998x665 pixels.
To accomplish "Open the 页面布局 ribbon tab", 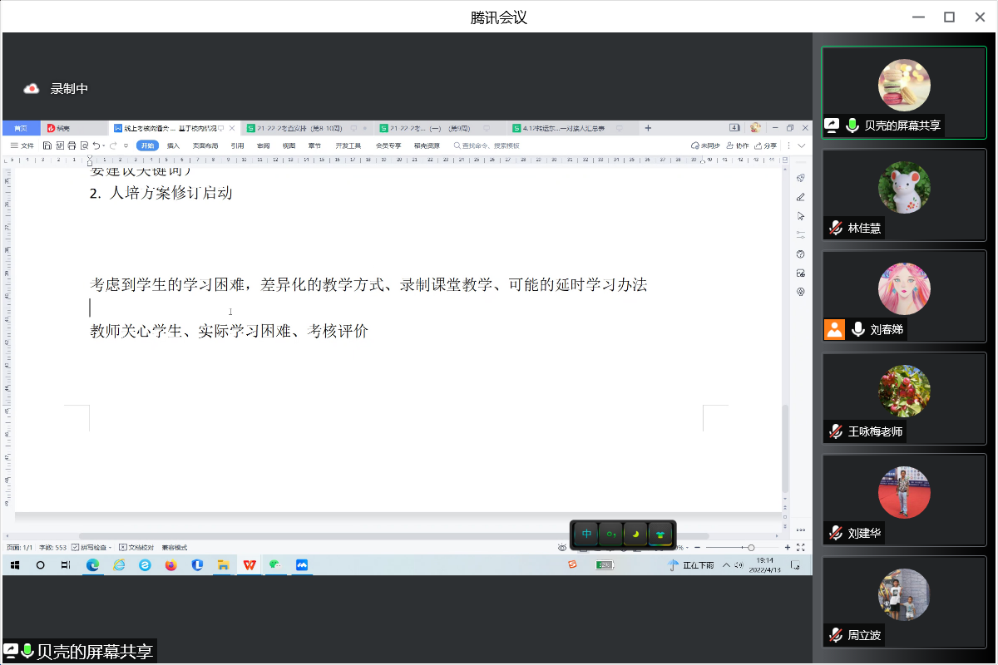I will [x=205, y=145].
